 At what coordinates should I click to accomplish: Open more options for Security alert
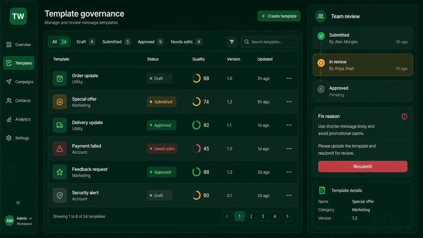[x=289, y=195]
